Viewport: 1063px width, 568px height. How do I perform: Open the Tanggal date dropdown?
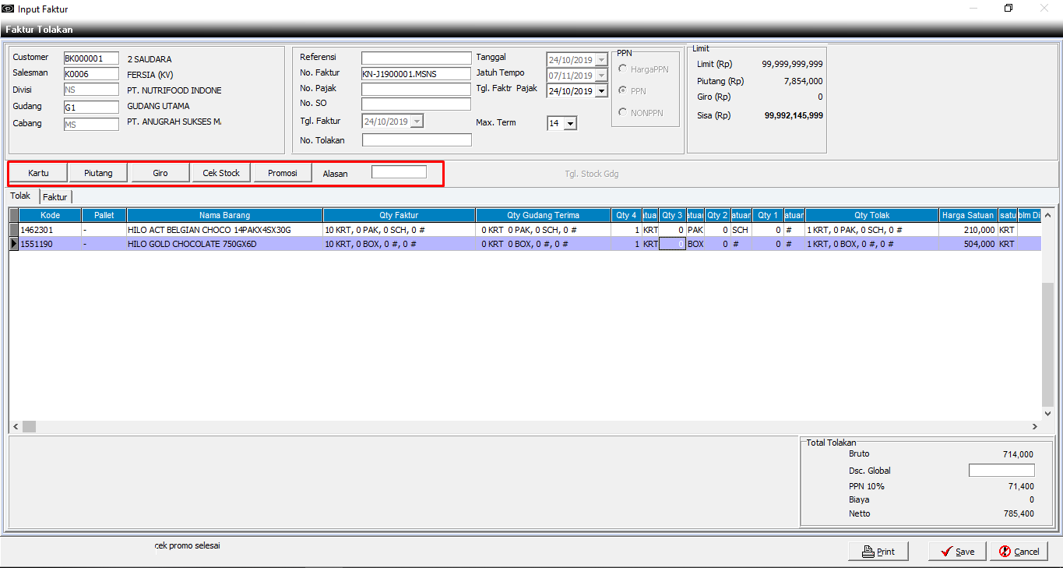pyautogui.click(x=600, y=60)
